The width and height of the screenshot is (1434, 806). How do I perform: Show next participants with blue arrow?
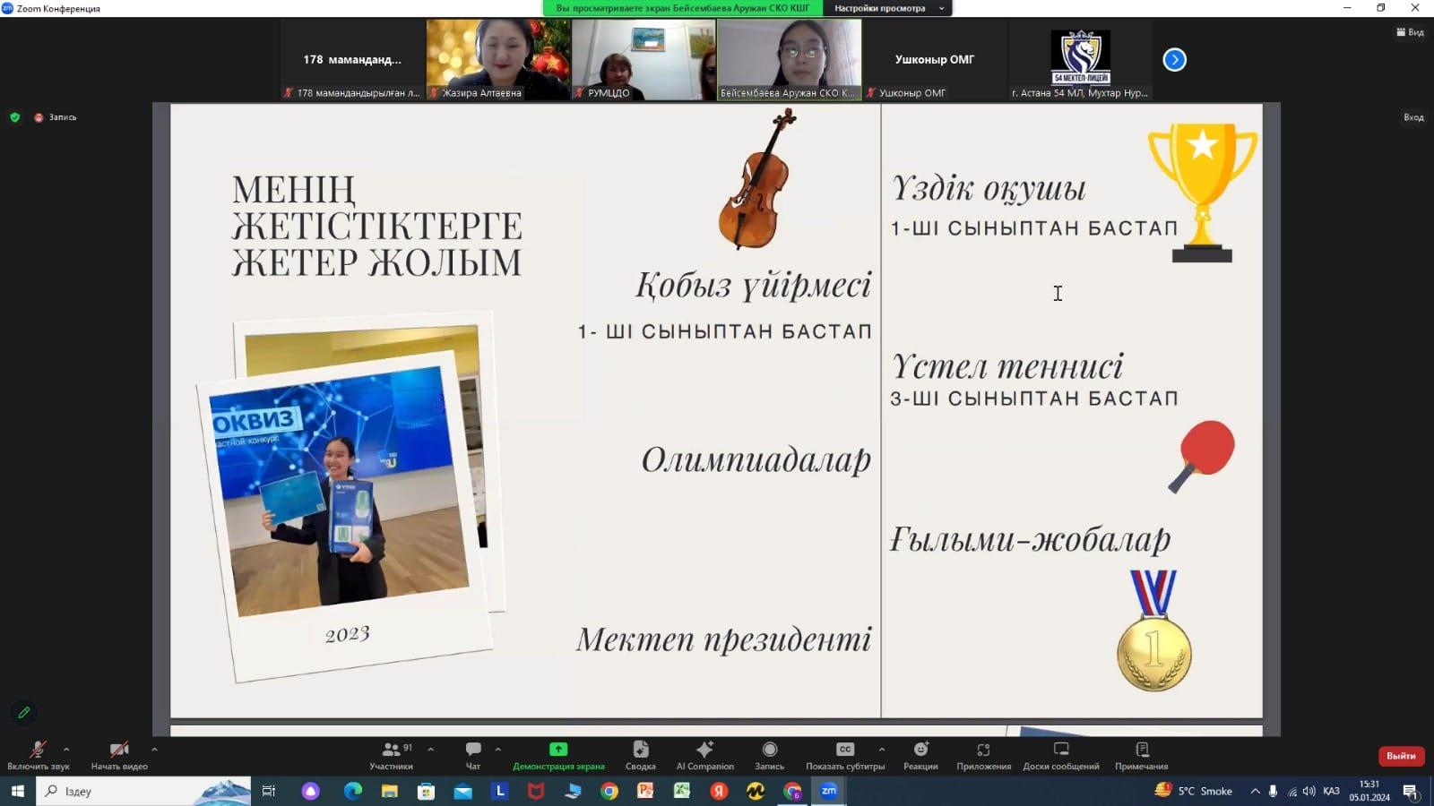1174,60
